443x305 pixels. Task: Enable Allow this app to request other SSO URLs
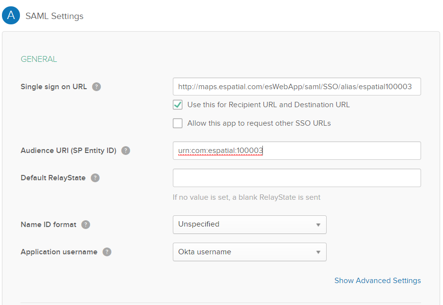click(178, 123)
